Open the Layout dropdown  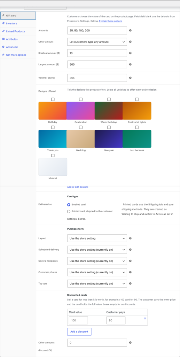(x=97, y=238)
